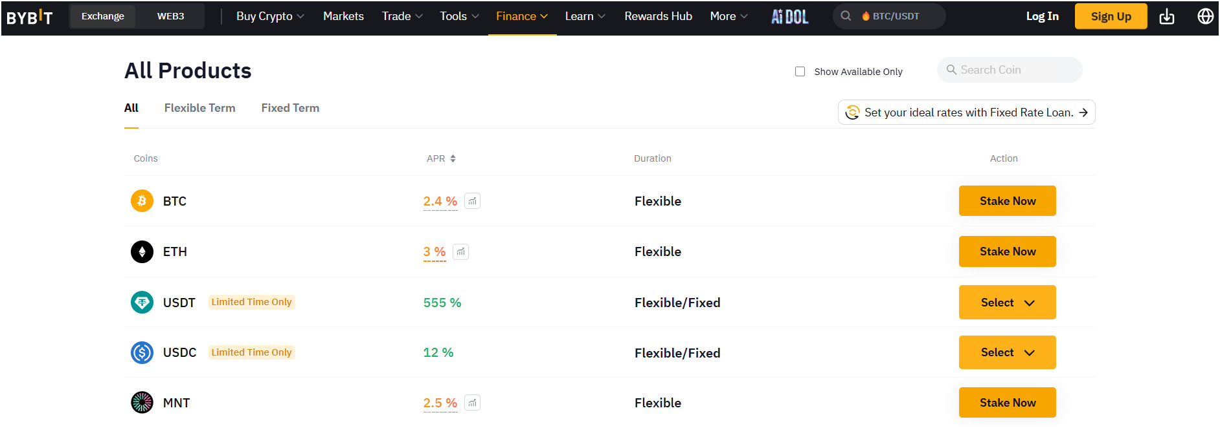Click the USDT coin icon
Viewport: 1220px width, 428px height.
pyautogui.click(x=142, y=302)
